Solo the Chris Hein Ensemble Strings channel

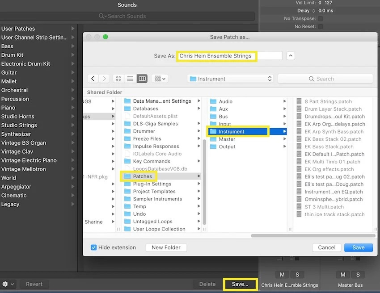pyautogui.click(x=297, y=275)
